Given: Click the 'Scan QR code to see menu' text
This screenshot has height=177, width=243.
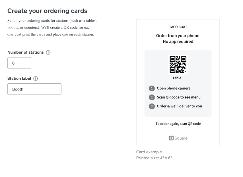Looking at the screenshot, I should click(179, 97).
